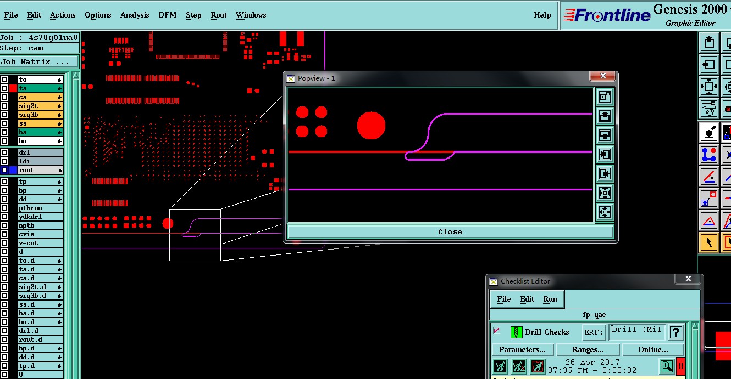The height and width of the screenshot is (379, 731).
Task: Open the DFM menu
Action: tap(168, 15)
